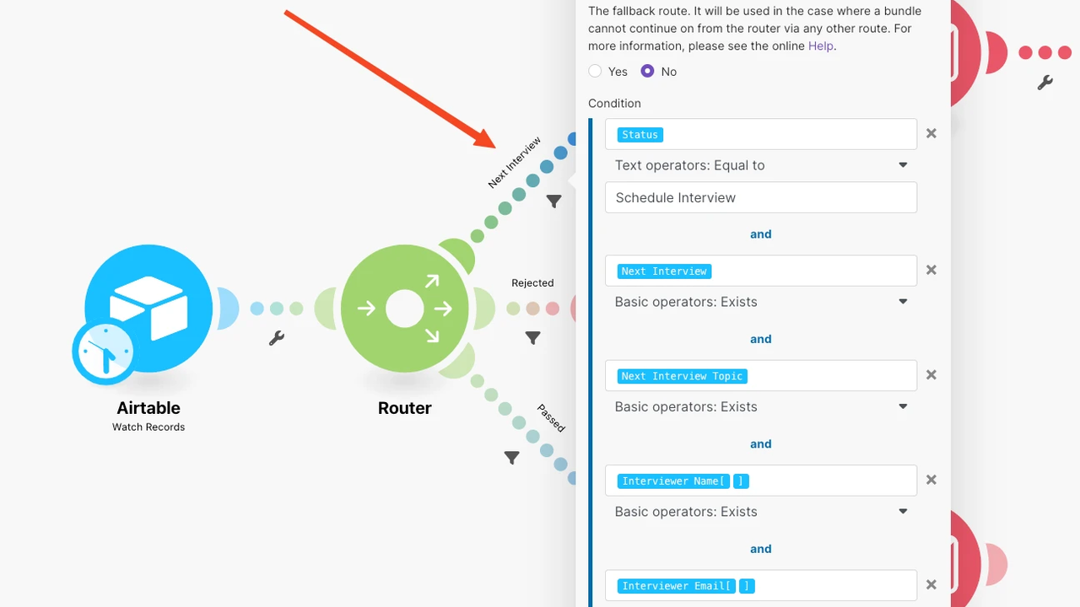Expand the 'Text operators: Equal to' dropdown

click(760, 165)
